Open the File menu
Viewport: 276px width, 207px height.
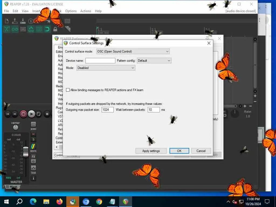[6, 11]
